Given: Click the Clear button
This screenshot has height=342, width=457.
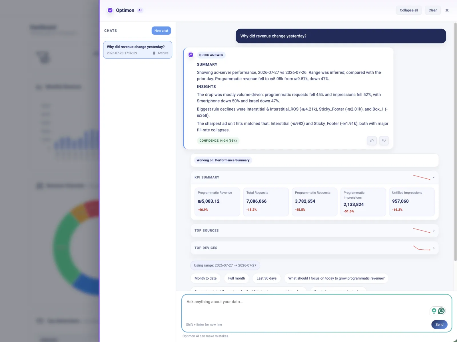Looking at the screenshot, I should tap(432, 10).
